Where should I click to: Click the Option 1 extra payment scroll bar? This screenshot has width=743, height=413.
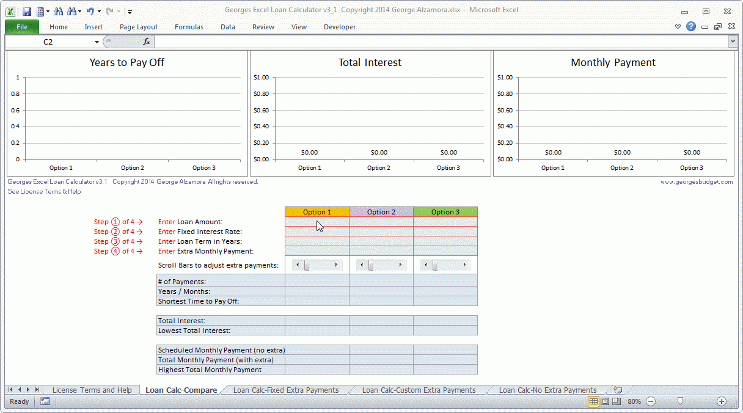(x=317, y=265)
